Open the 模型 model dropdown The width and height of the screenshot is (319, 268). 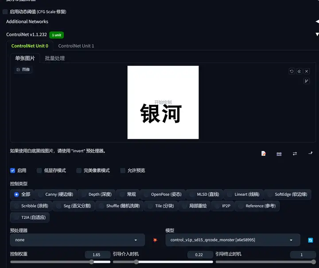[x=233, y=240]
